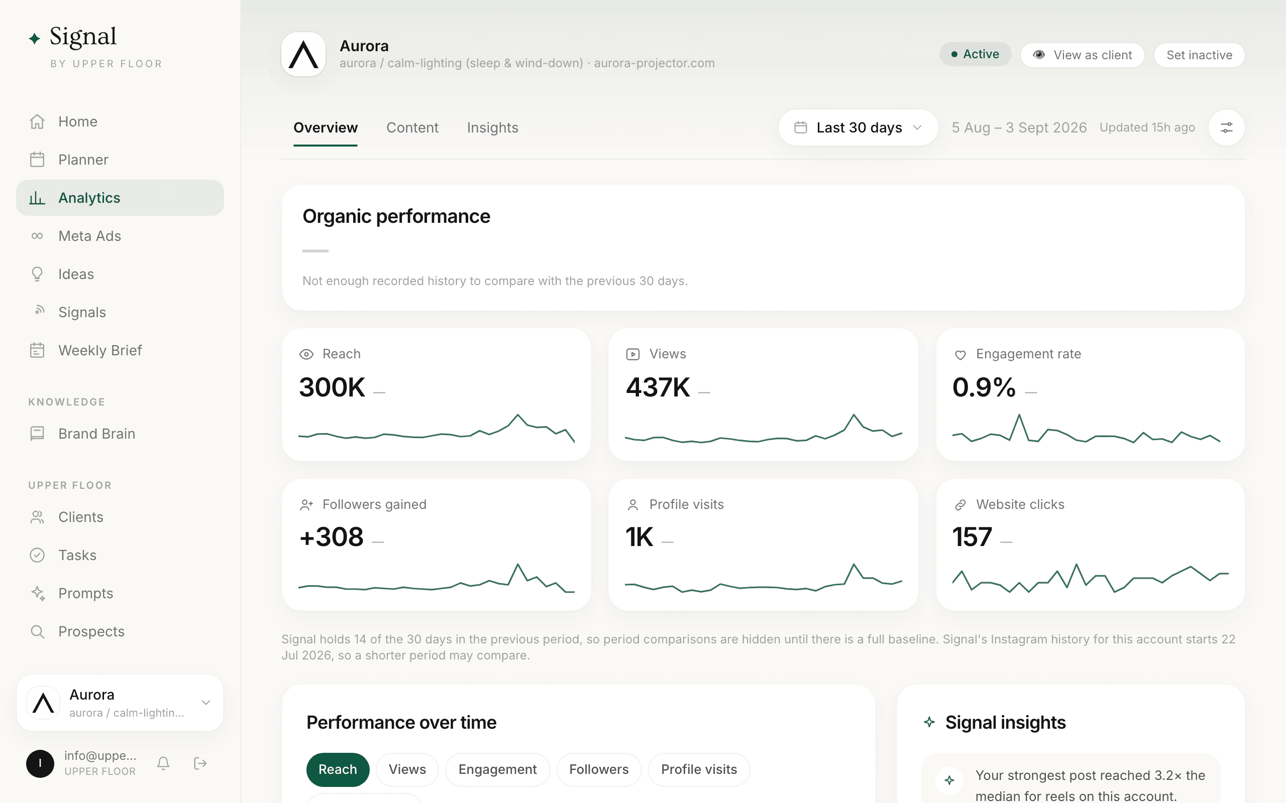This screenshot has width=1286, height=803.
Task: Expand the Aurora client switcher chevron
Action: point(206,703)
